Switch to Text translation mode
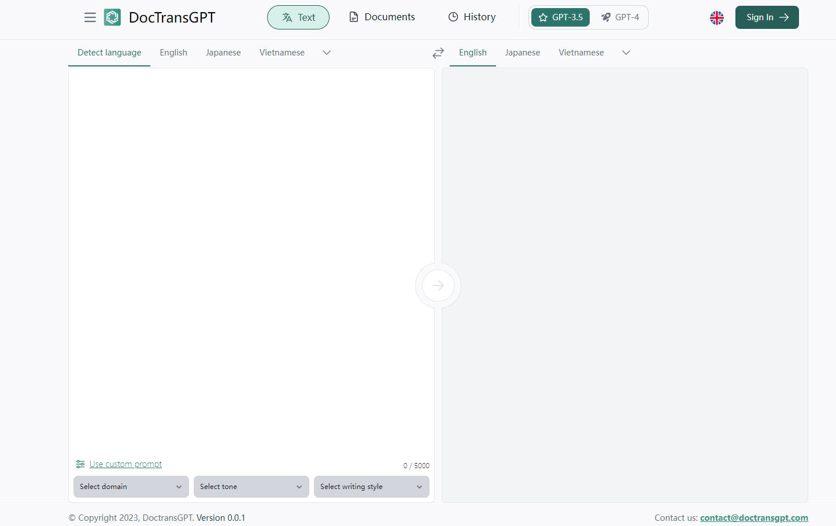Viewport: 836px width, 526px height. 298,17
